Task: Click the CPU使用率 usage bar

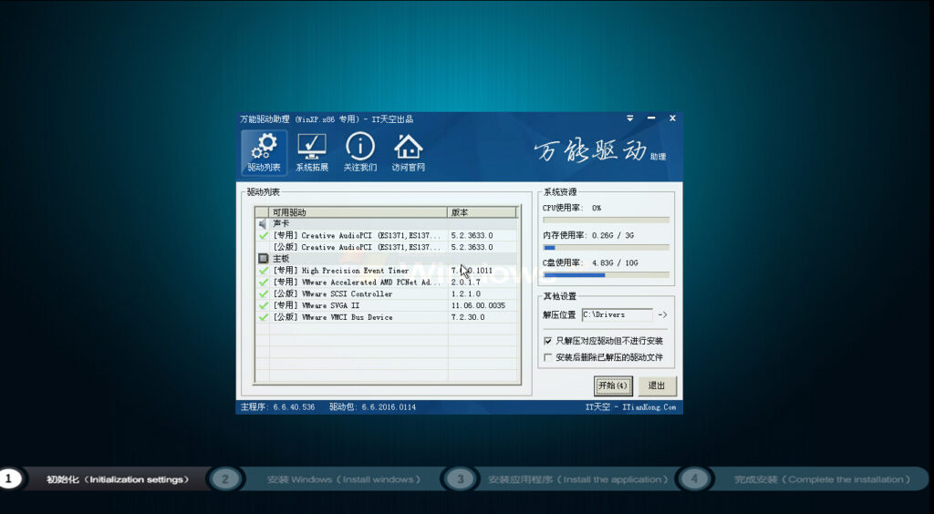Action: (606, 221)
